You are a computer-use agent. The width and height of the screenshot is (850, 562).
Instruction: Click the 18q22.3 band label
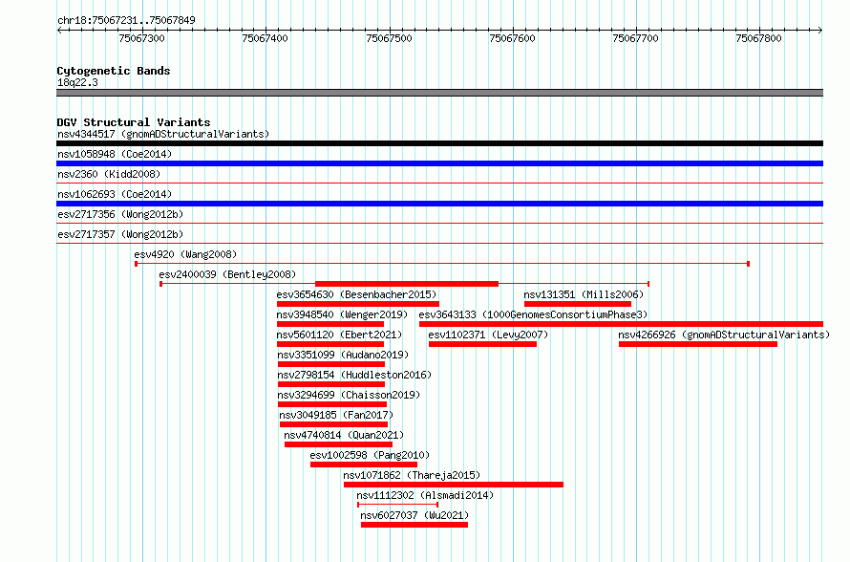pos(77,82)
